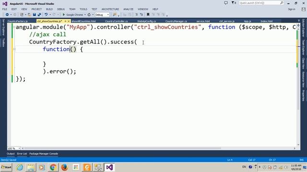The width and height of the screenshot is (307, 172).
Task: Undo the last edit
Action: (x=46, y=15)
